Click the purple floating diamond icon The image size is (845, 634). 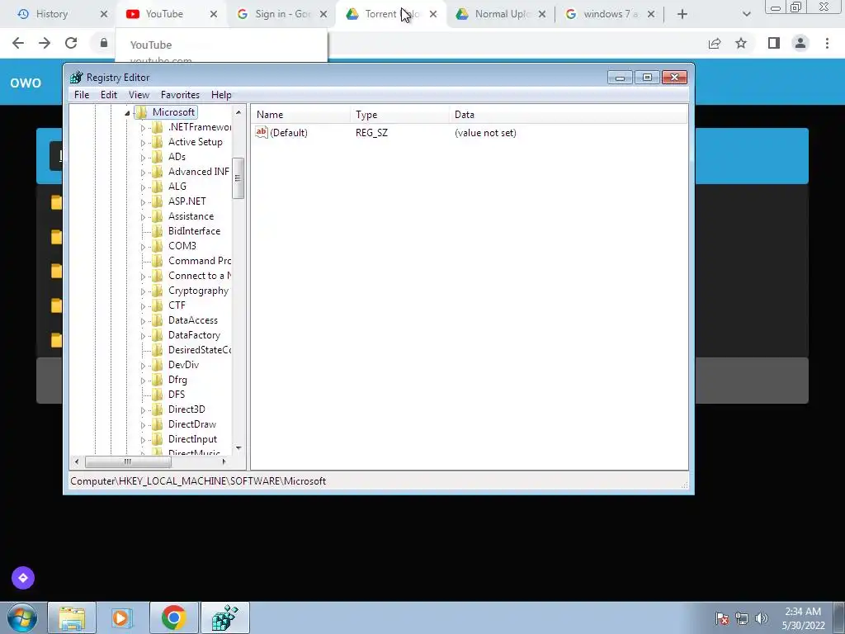[23, 578]
